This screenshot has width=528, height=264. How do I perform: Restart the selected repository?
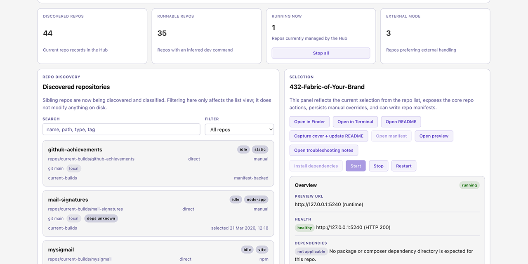coord(403,166)
